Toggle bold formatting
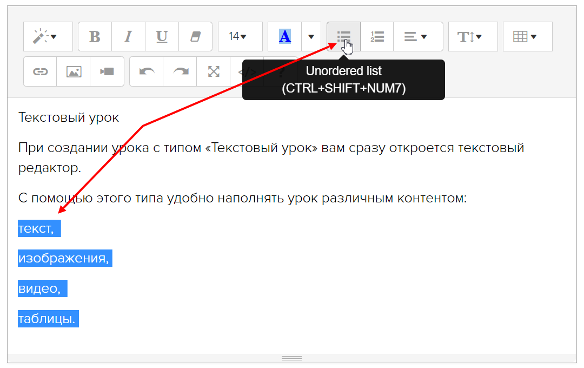Image resolution: width=584 pixels, height=368 pixels. pyautogui.click(x=95, y=37)
